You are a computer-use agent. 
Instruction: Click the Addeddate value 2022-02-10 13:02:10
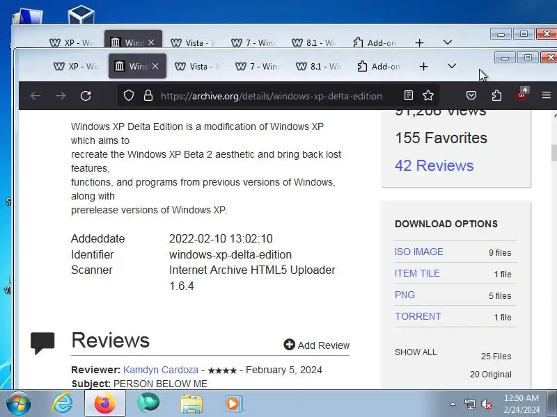pos(221,238)
